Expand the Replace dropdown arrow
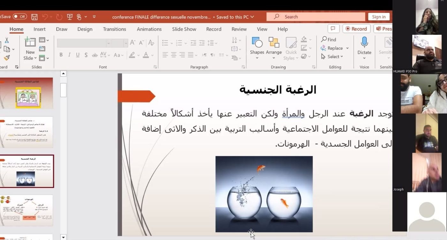Screen dimensions: 447x240 click(x=347, y=48)
